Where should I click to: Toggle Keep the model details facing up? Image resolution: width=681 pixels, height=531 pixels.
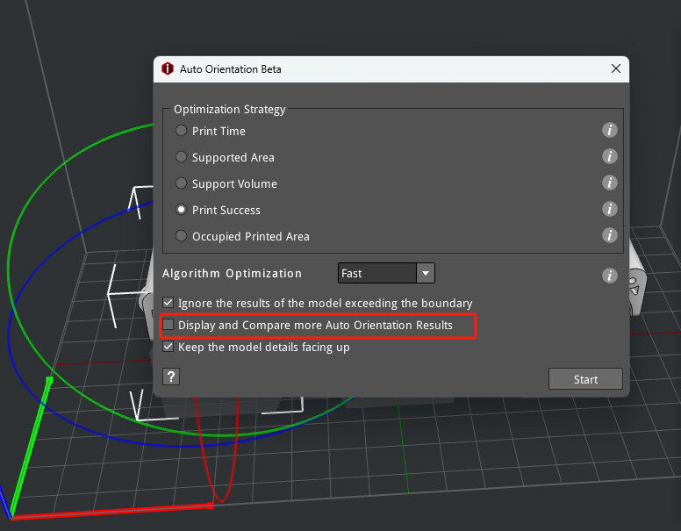[x=168, y=347]
